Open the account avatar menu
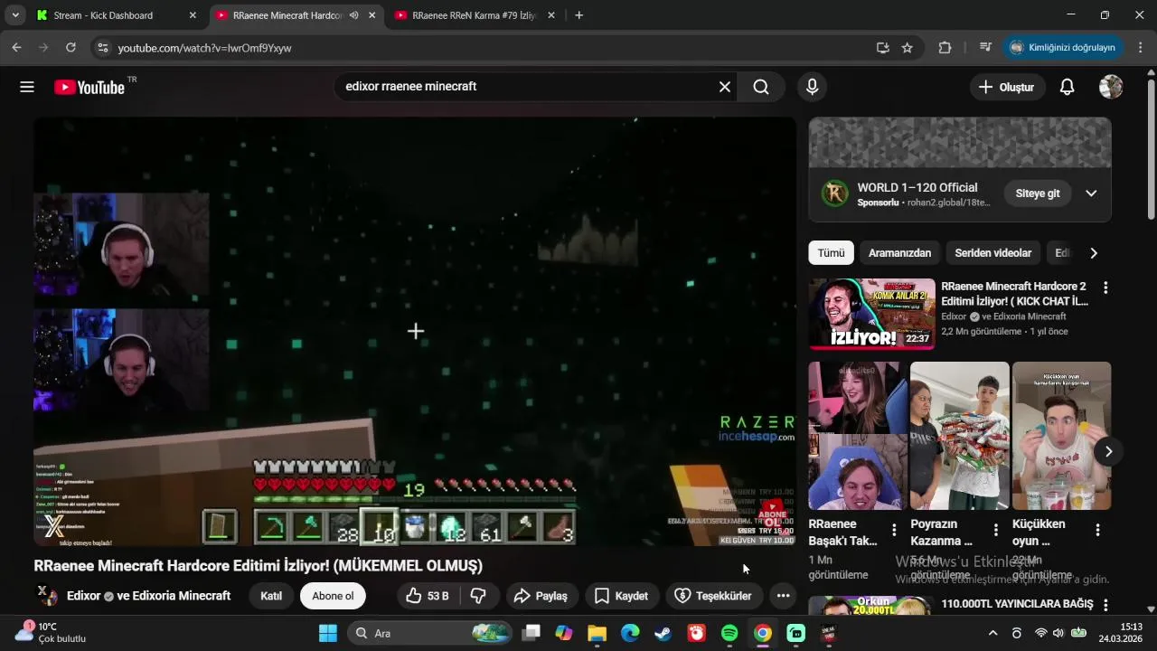Screen dimensions: 1157x651 point(1111,87)
